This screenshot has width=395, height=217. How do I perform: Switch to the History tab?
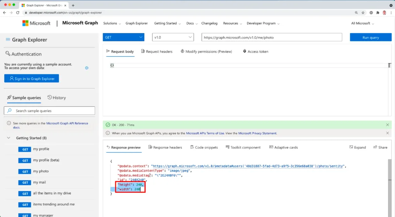(57, 98)
